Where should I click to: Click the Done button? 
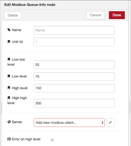(117, 15)
